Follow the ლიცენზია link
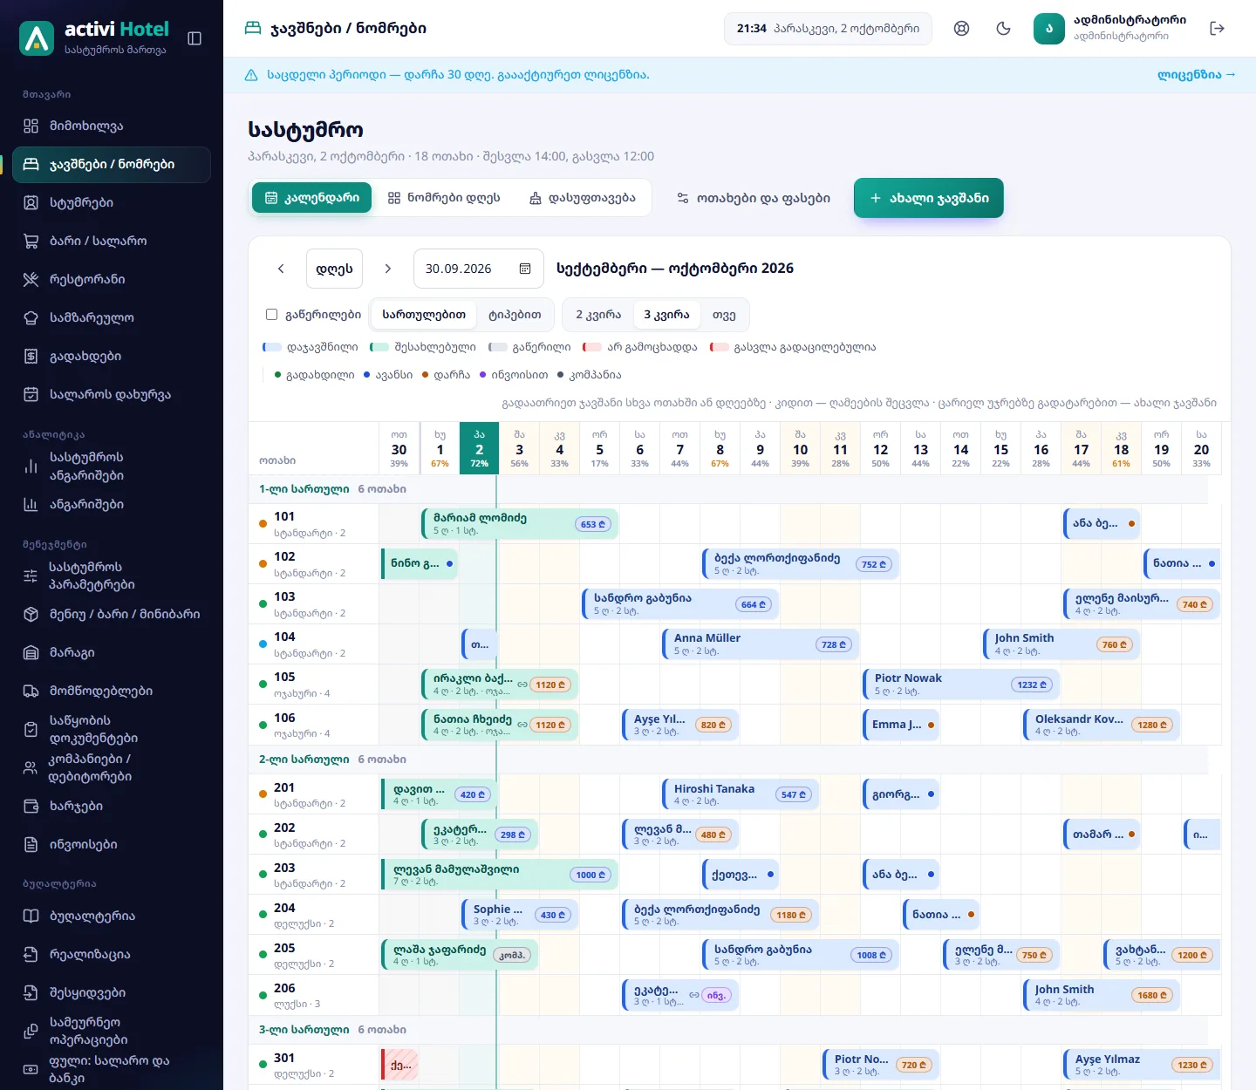1256x1090 pixels. tap(1197, 75)
